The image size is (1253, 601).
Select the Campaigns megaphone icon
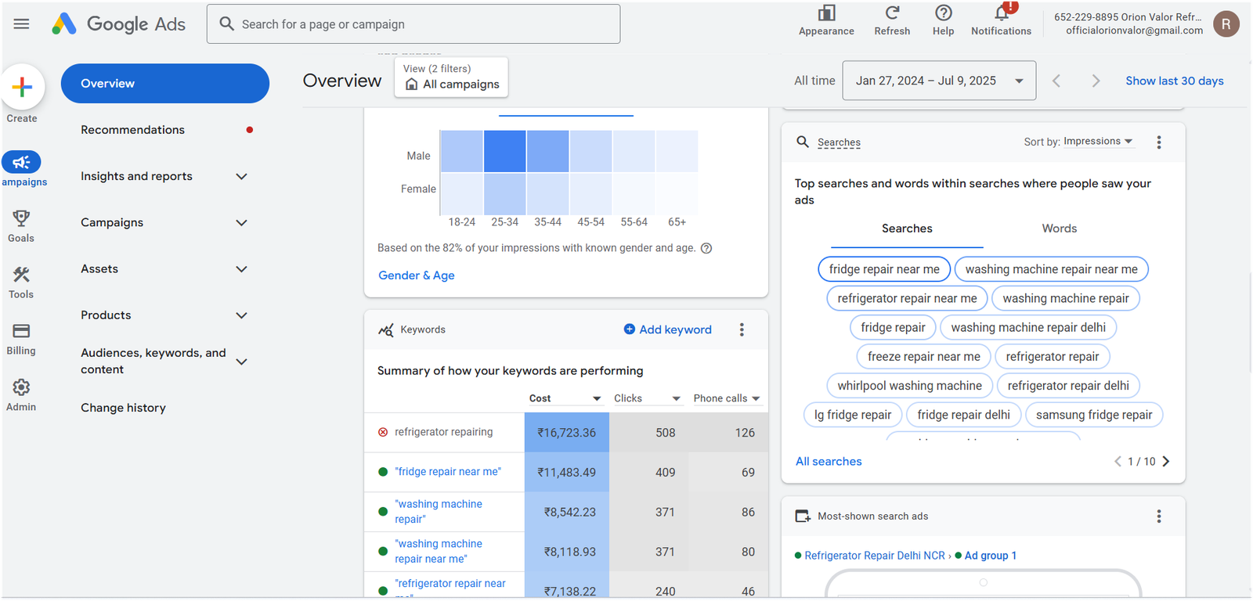point(21,162)
